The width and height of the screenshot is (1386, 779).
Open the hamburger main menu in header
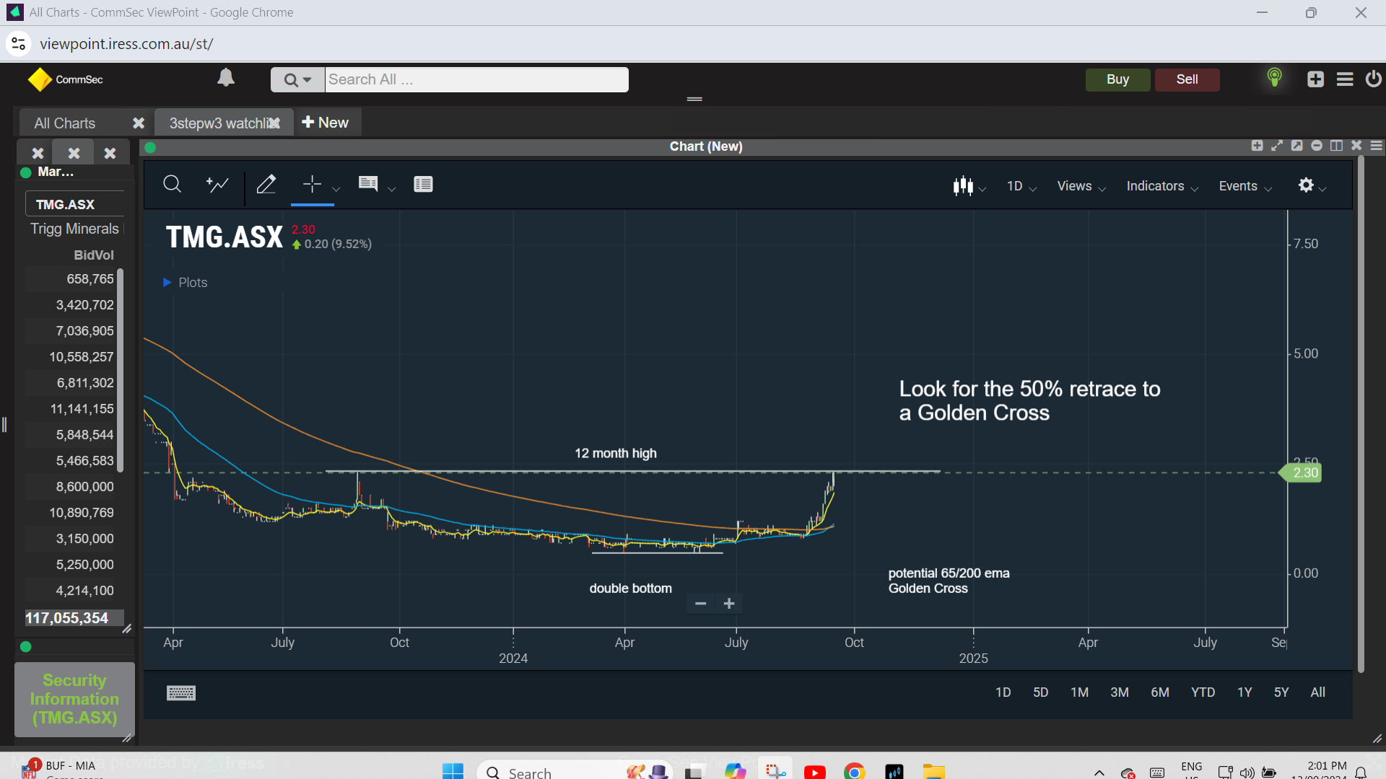click(x=1345, y=79)
